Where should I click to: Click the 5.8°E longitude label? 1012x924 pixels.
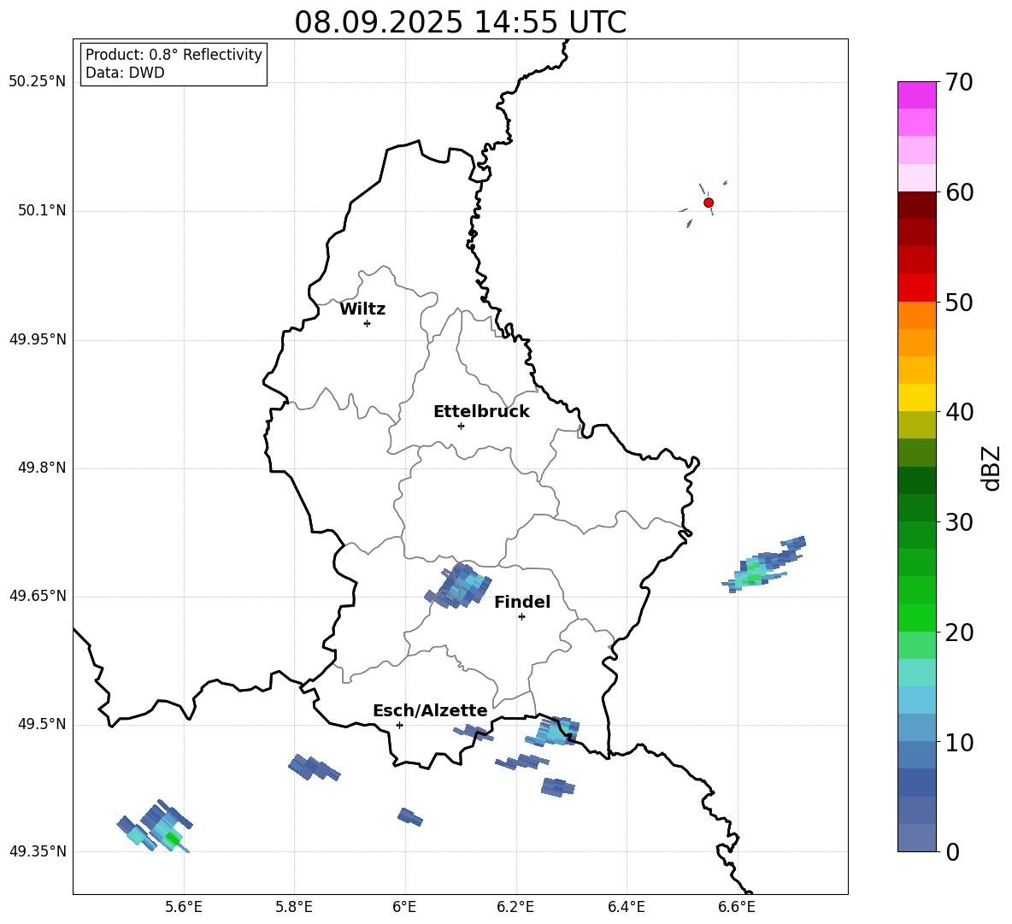[x=294, y=908]
